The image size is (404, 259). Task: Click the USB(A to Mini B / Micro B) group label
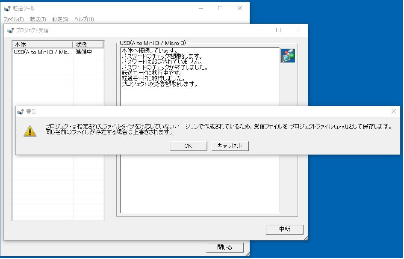pyautogui.click(x=153, y=43)
